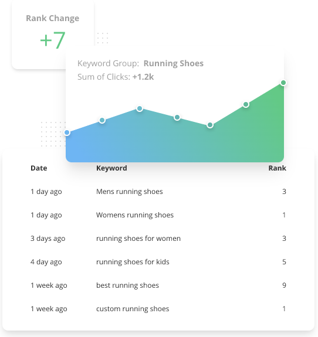The image size is (318, 337).
Task: Open the Mens running shoes keyword
Action: (x=129, y=192)
